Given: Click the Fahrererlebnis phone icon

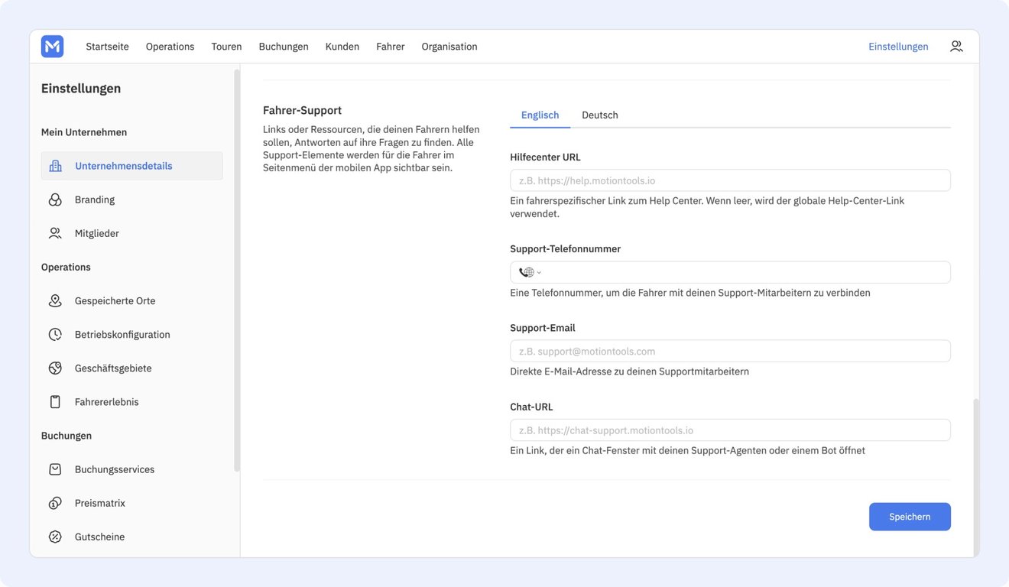Looking at the screenshot, I should (x=55, y=401).
